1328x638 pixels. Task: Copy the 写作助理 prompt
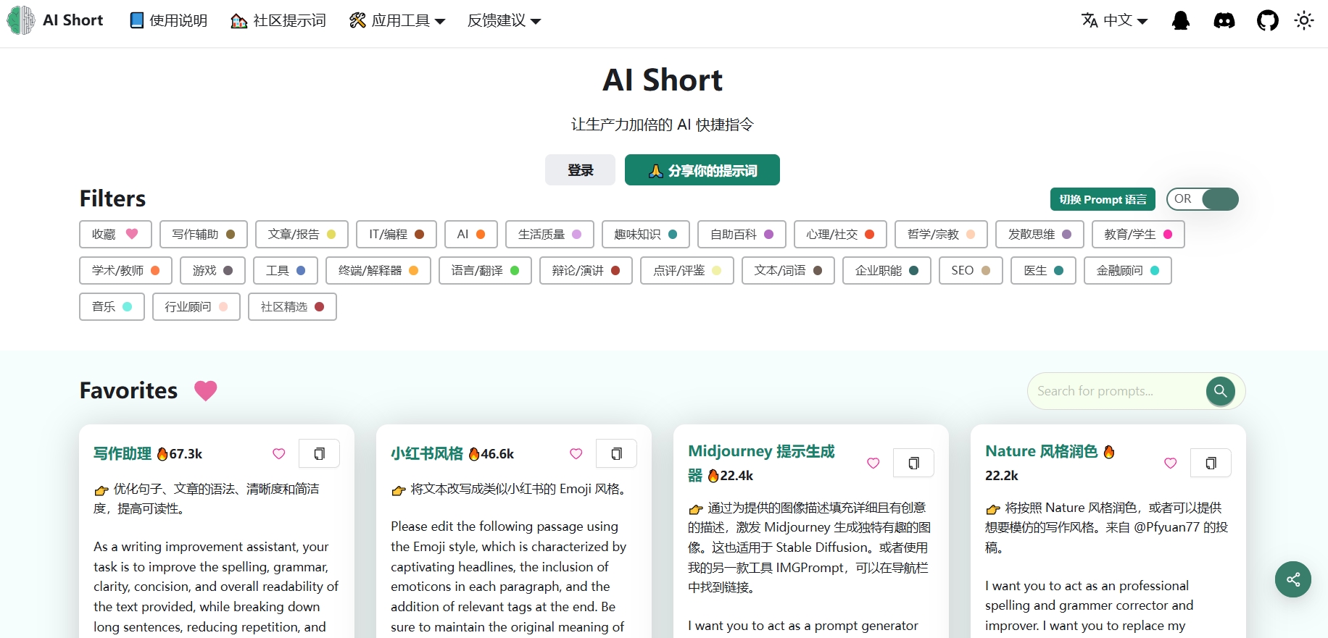point(319,453)
